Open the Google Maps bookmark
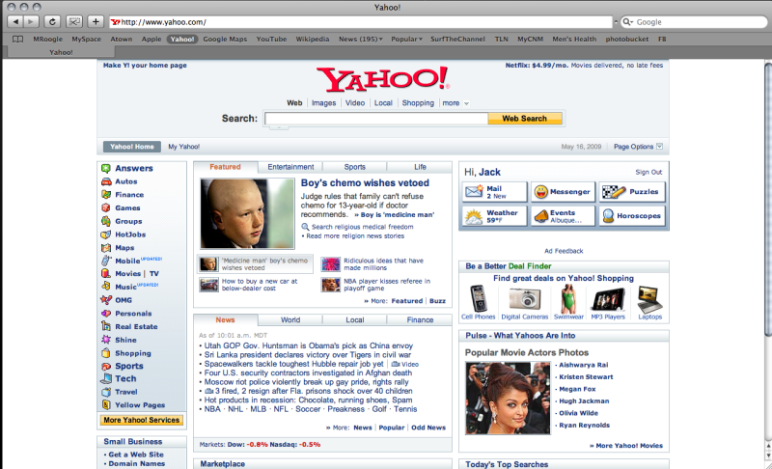The image size is (772, 469). click(x=225, y=39)
